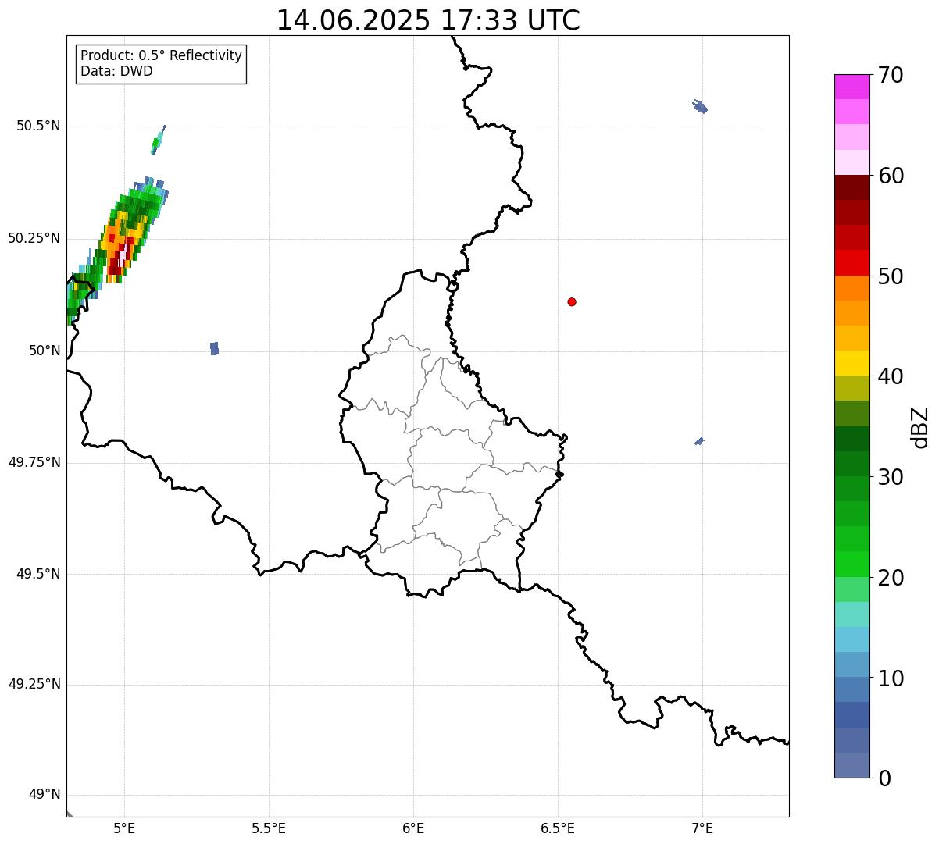The image size is (939, 844).
Task: Click the plot title '14.06.2025 17:33 UTC'
Action: point(428,20)
